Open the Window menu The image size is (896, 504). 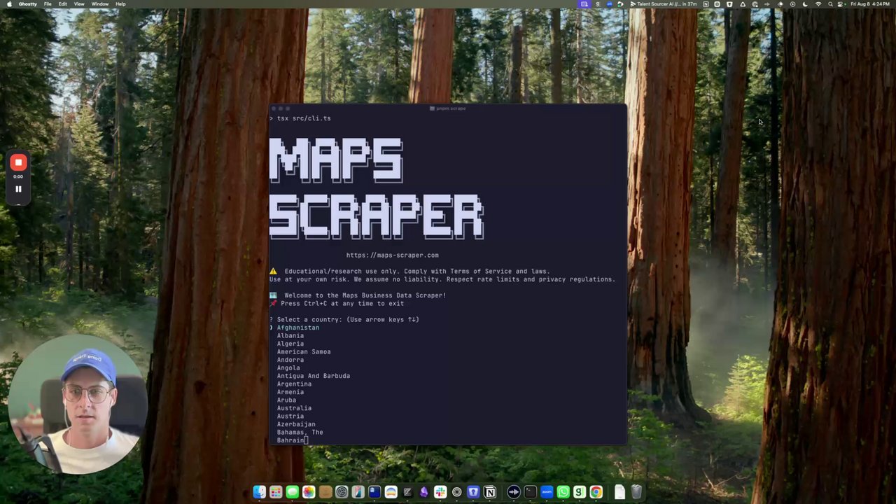pyautogui.click(x=100, y=4)
